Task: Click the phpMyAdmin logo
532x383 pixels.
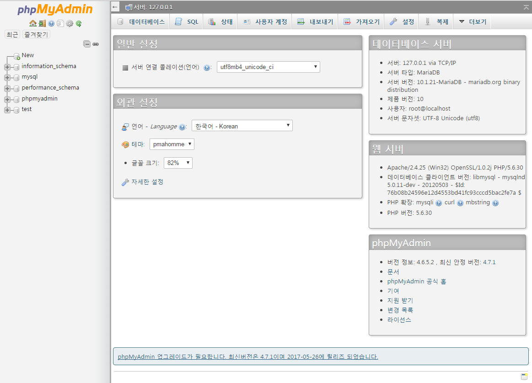Action: [x=55, y=10]
